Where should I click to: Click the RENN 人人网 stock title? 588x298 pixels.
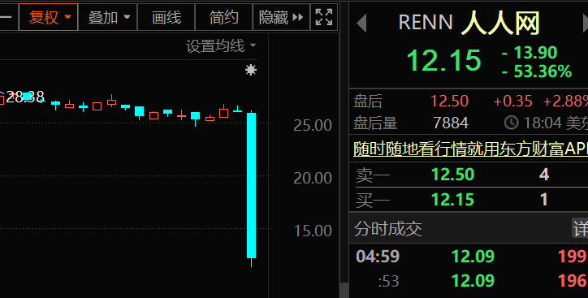[x=469, y=23]
